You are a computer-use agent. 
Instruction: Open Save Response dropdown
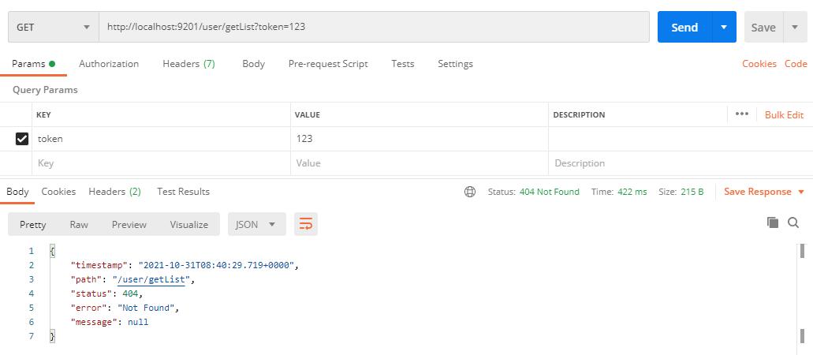pos(763,192)
